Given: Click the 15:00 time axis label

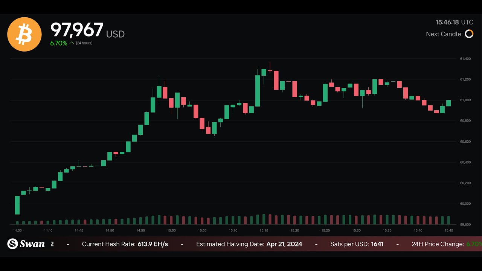Looking at the screenshot, I should tap(171, 230).
